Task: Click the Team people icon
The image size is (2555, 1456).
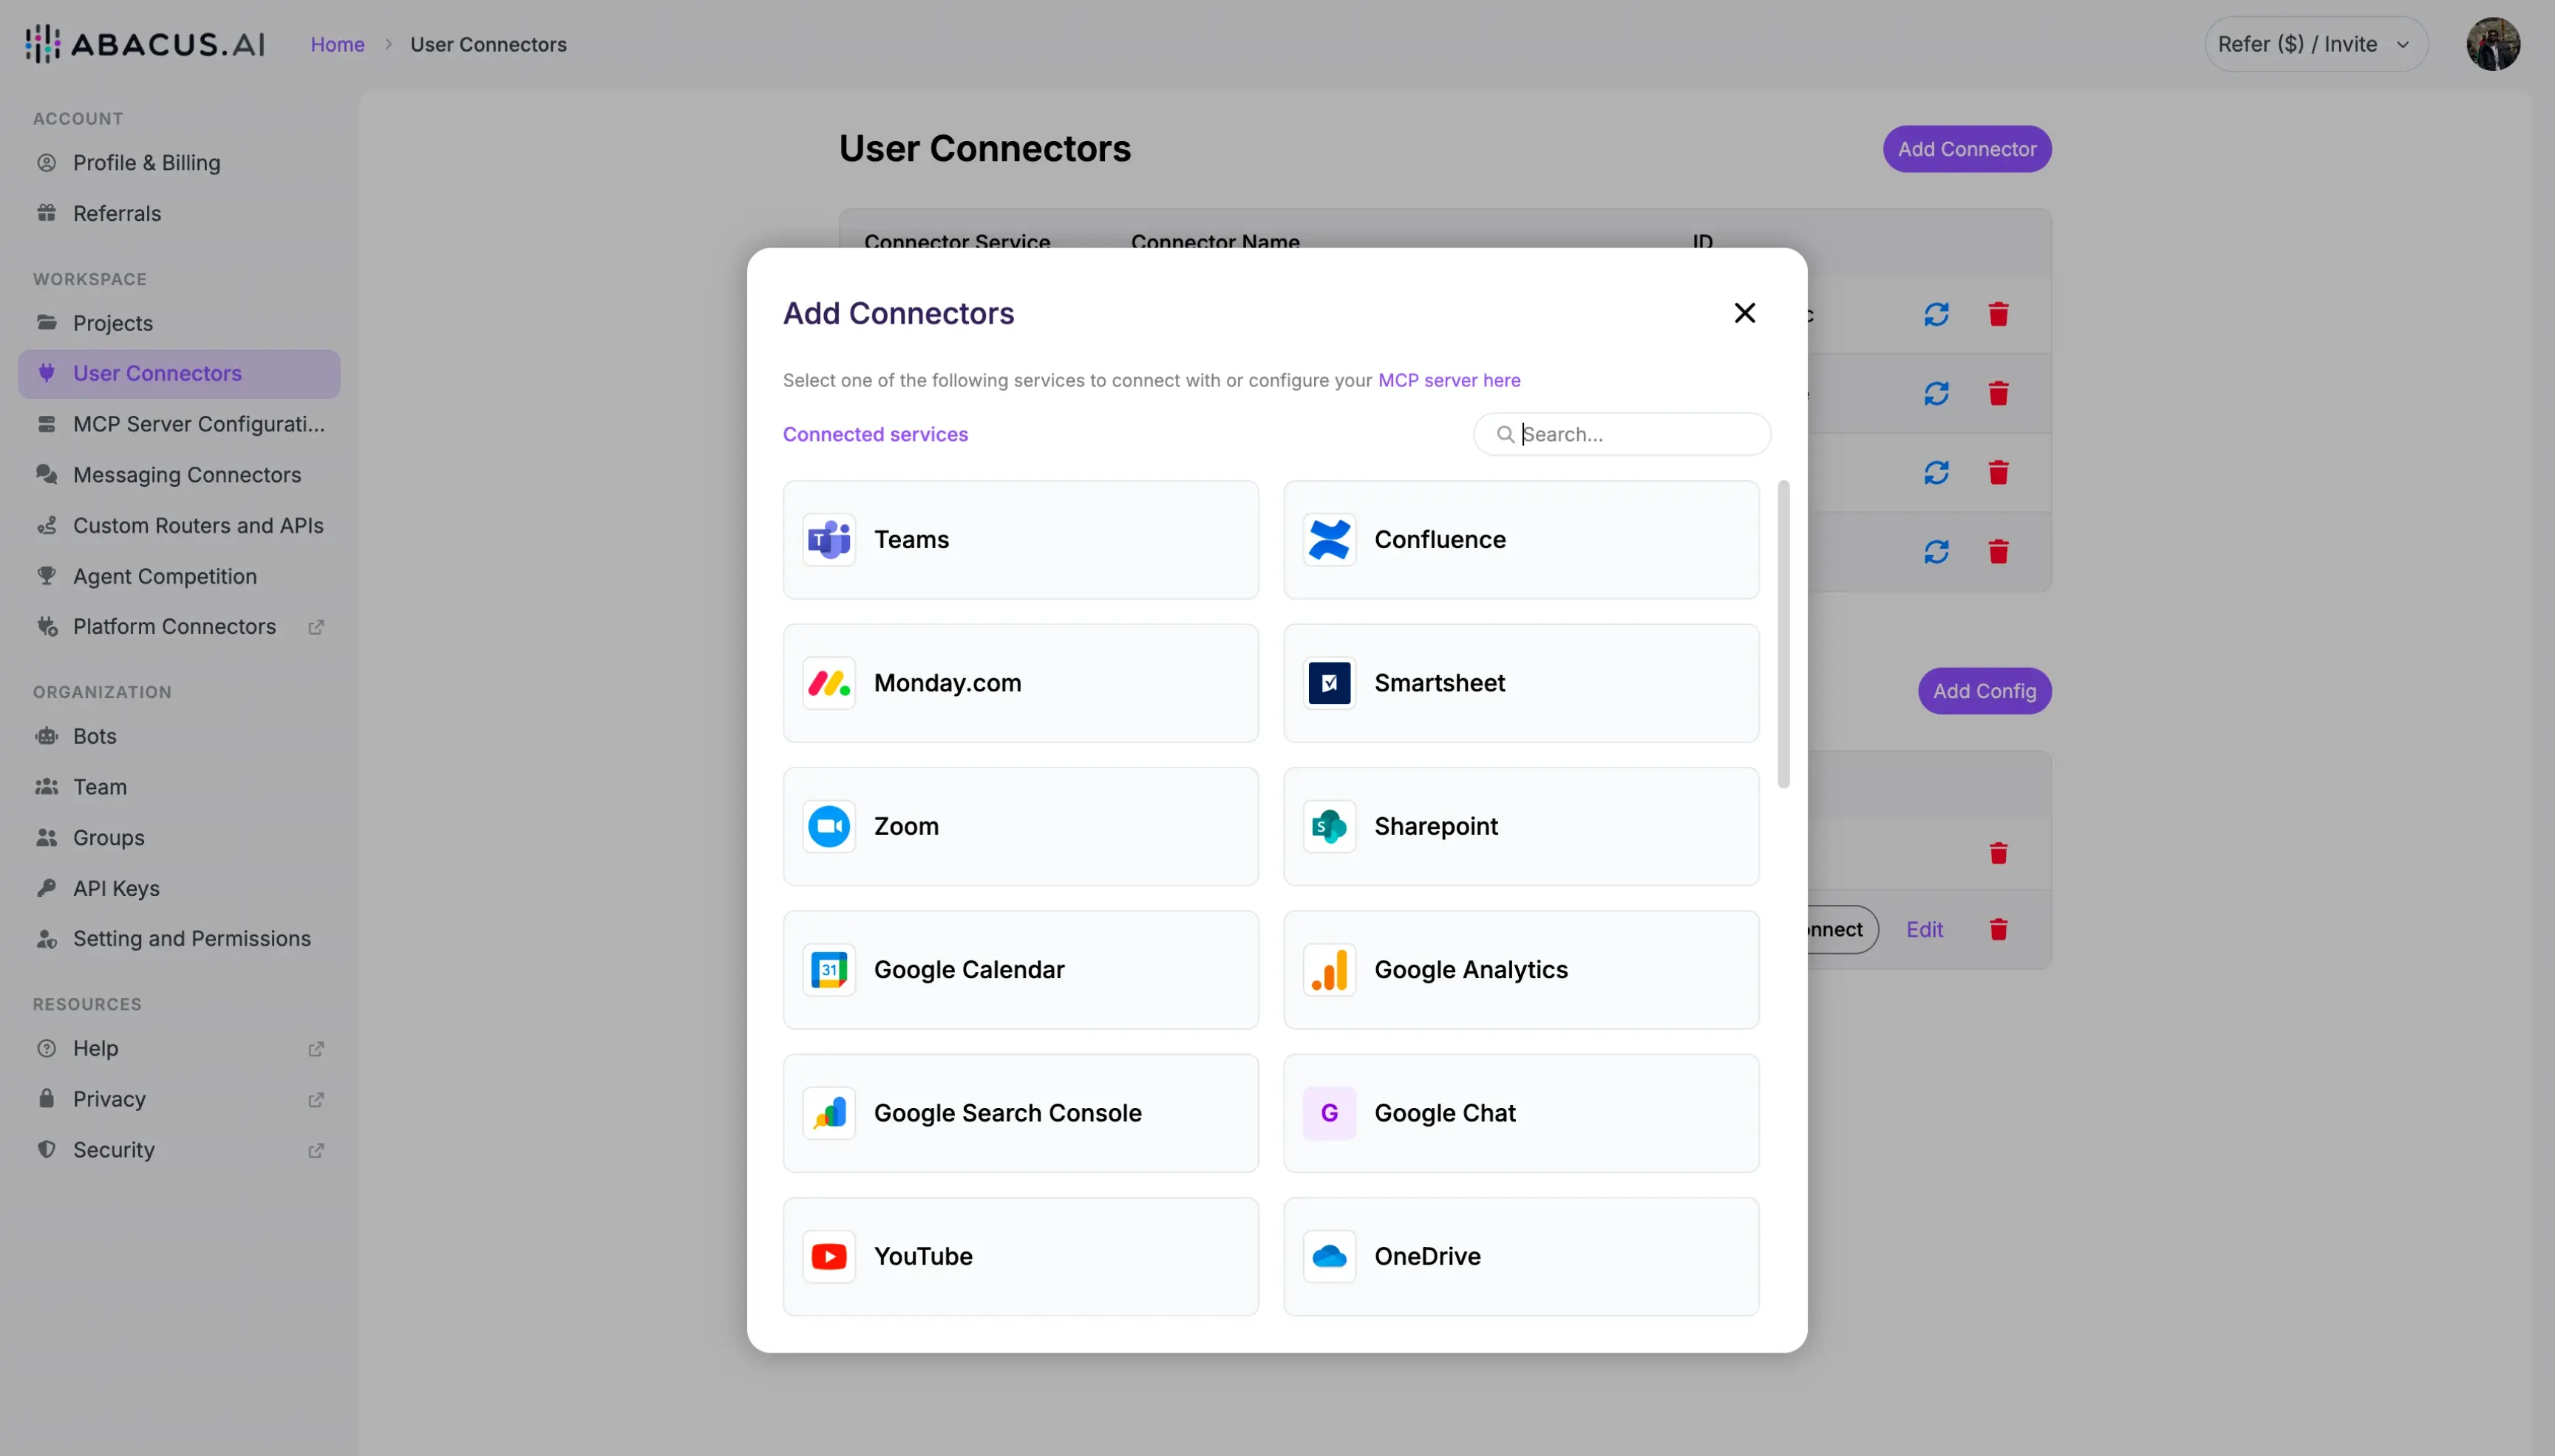Action: pyautogui.click(x=46, y=787)
